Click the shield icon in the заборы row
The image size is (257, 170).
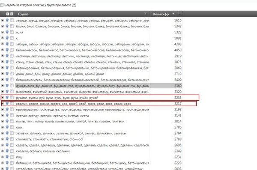click(x=7, y=44)
